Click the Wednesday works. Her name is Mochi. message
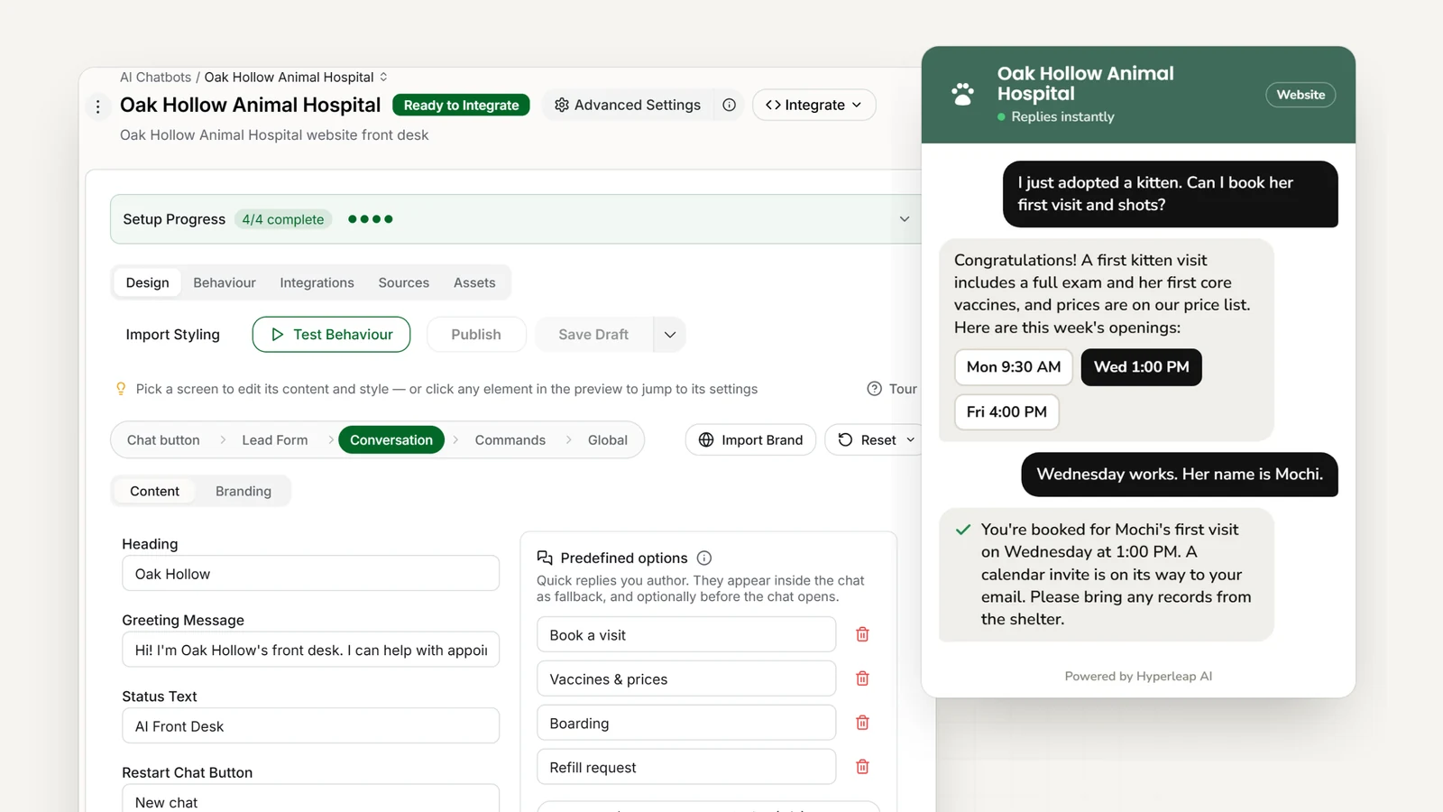This screenshot has height=812, width=1443. [1180, 475]
